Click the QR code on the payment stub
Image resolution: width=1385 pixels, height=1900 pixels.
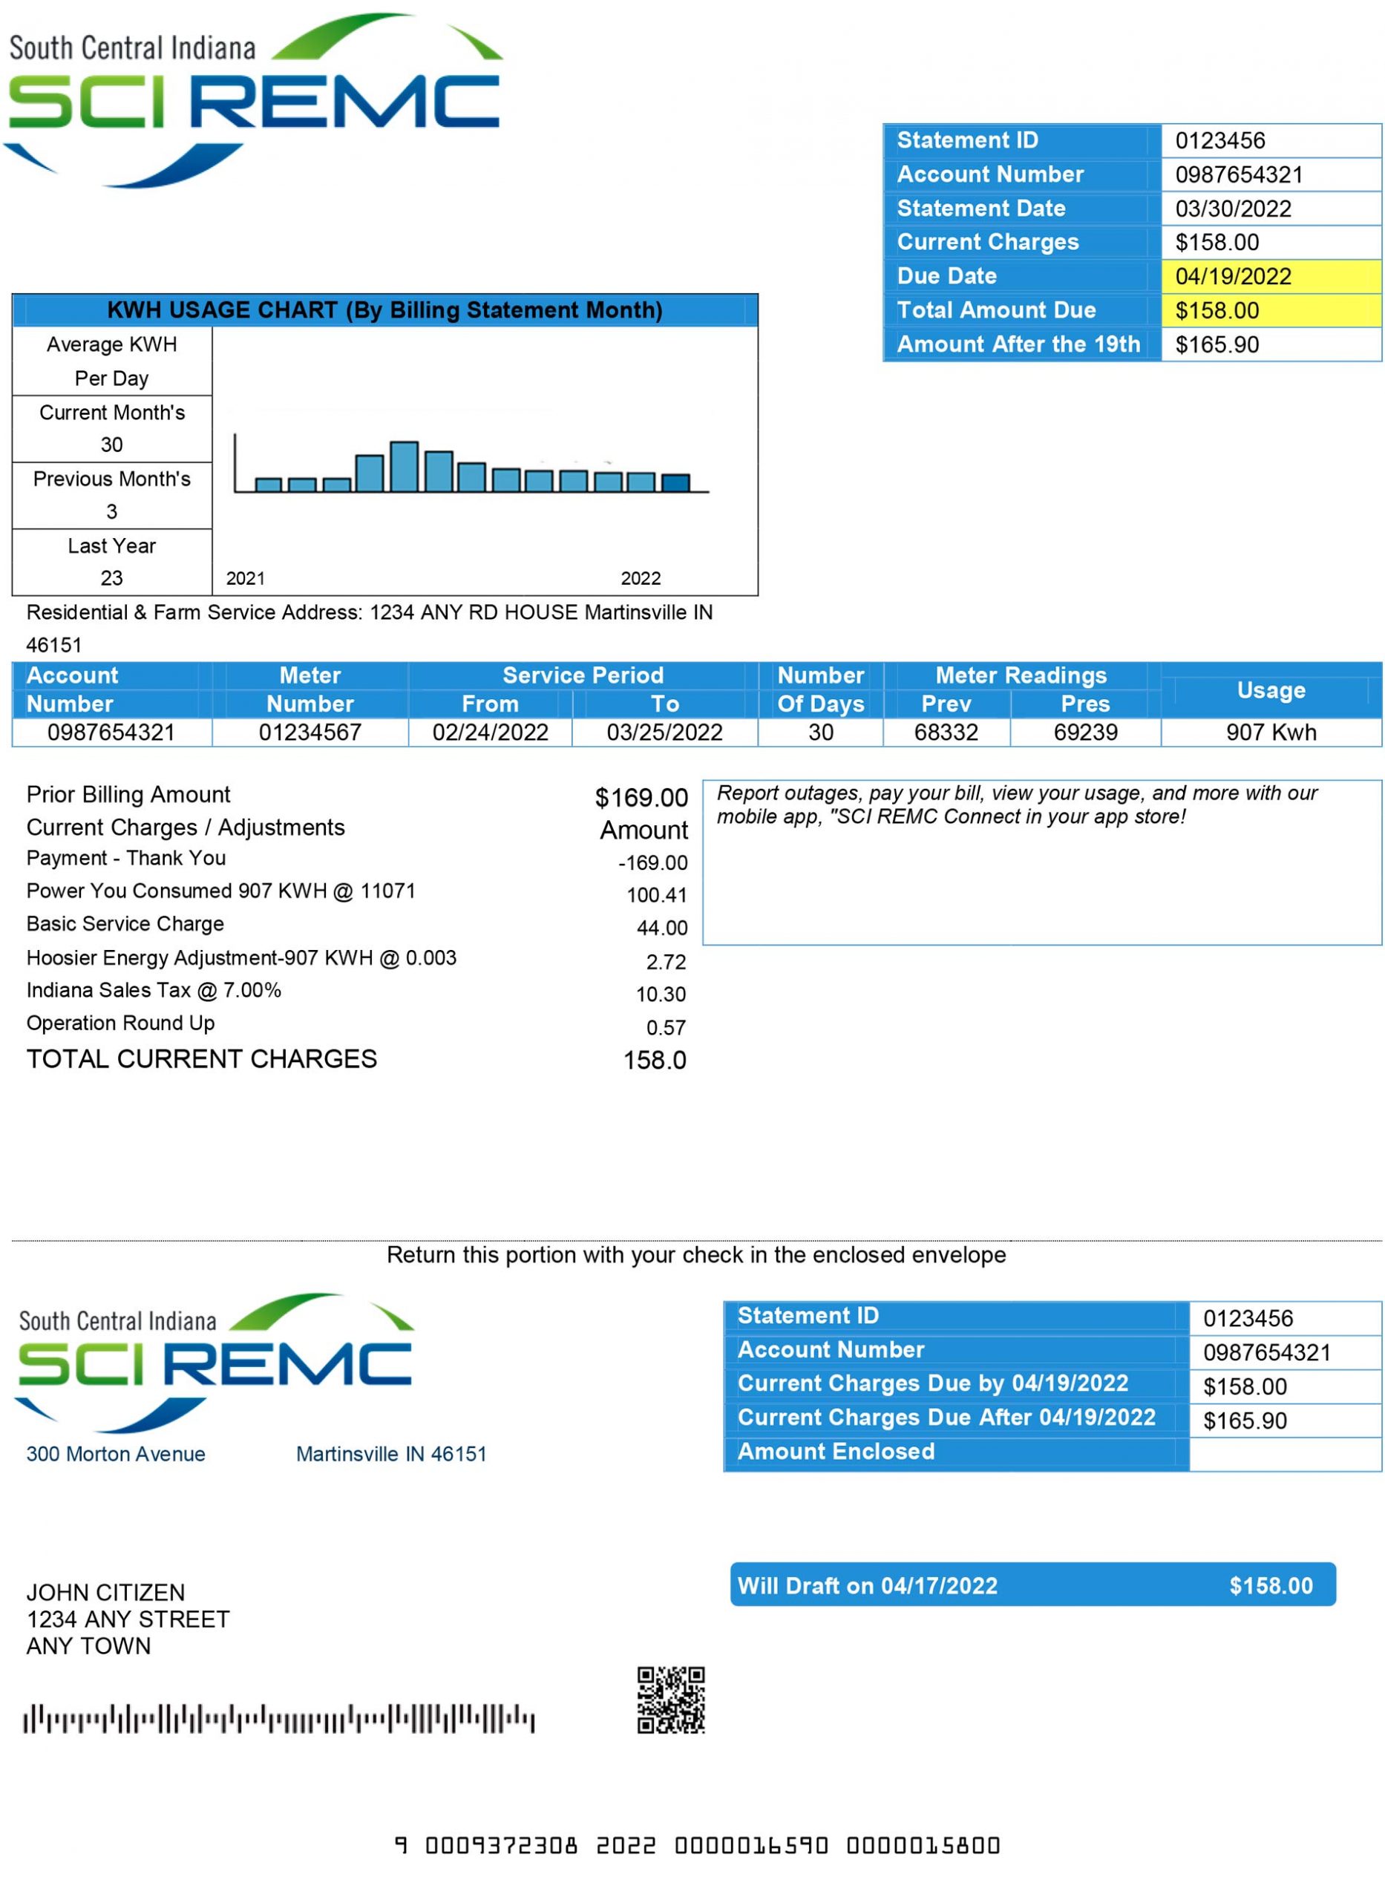(x=671, y=1699)
